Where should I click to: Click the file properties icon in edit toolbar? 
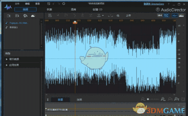(x=50, y=15)
